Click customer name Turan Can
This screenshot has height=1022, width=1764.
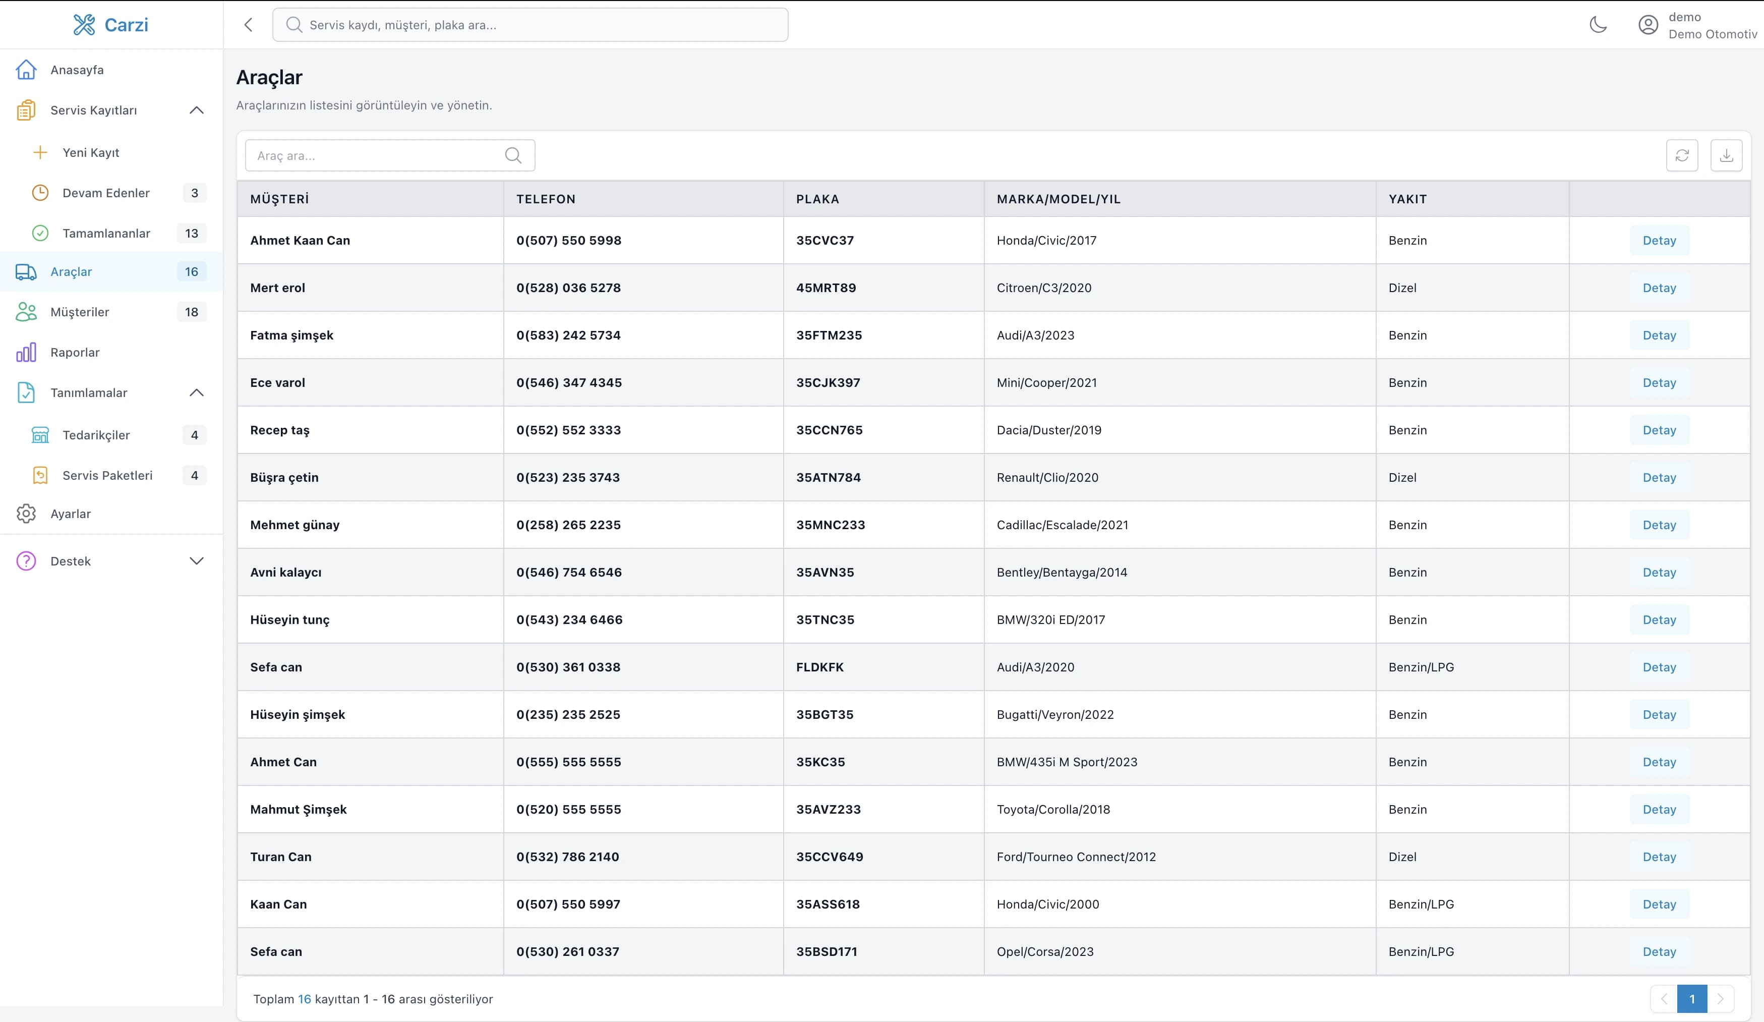pos(281,857)
